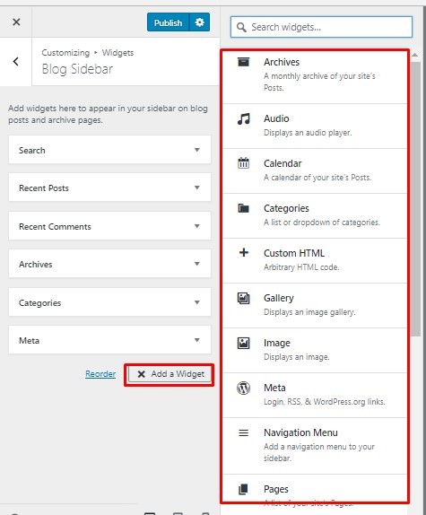Click 'Displays an image.' description
Image resolution: width=426 pixels, height=515 pixels.
[296, 357]
